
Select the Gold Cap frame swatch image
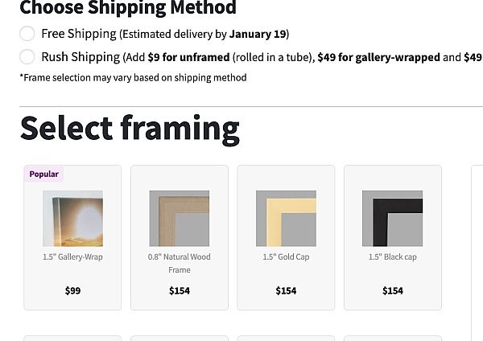[x=286, y=218]
